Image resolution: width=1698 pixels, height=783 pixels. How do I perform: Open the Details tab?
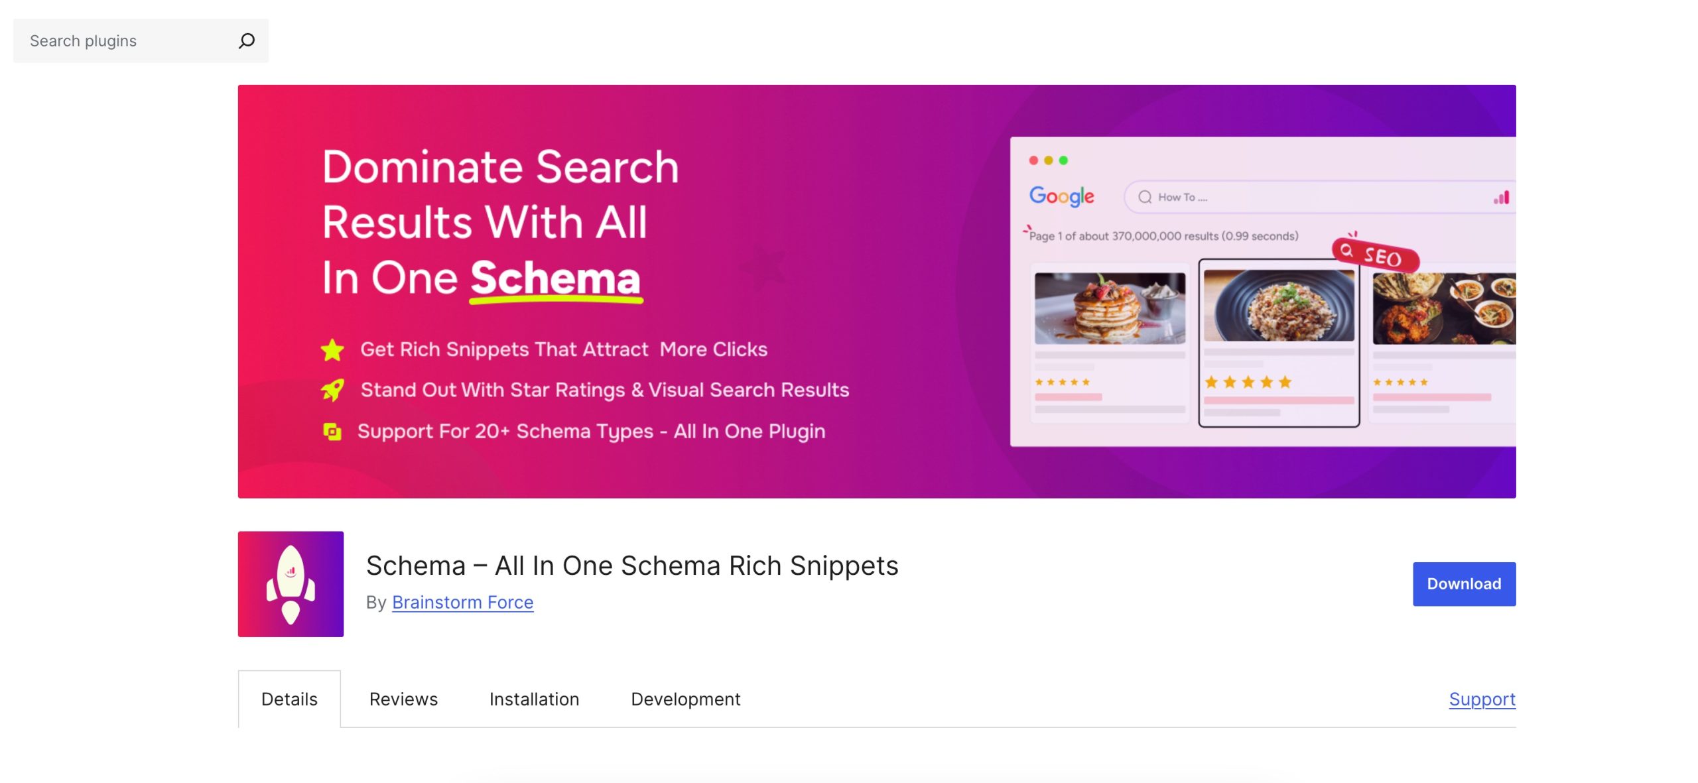point(289,699)
